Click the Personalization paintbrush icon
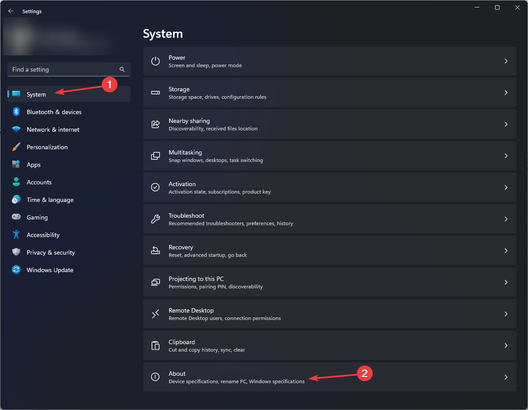 point(16,147)
